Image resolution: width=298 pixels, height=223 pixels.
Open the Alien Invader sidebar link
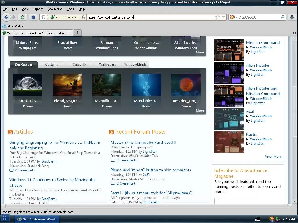coord(258,65)
